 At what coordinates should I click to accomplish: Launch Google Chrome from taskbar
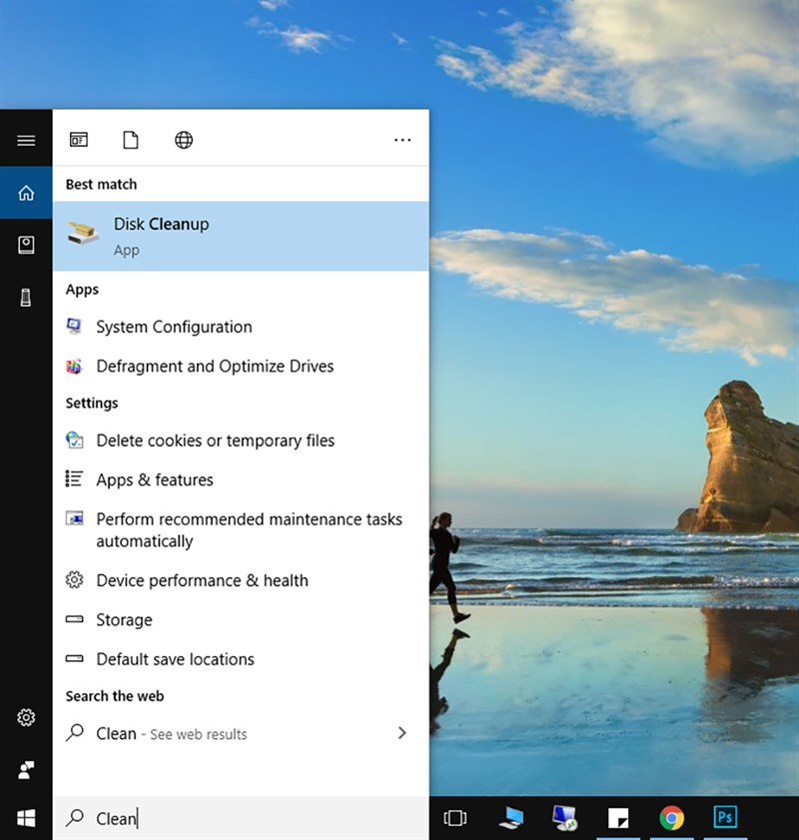coord(671,818)
